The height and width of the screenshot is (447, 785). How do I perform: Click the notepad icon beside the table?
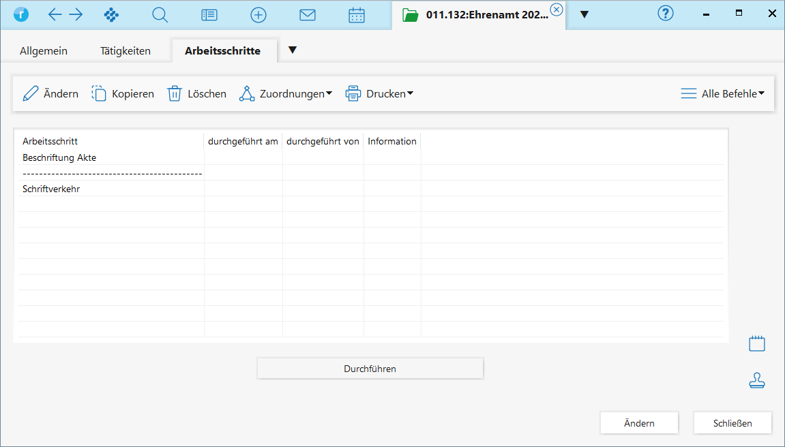click(756, 343)
